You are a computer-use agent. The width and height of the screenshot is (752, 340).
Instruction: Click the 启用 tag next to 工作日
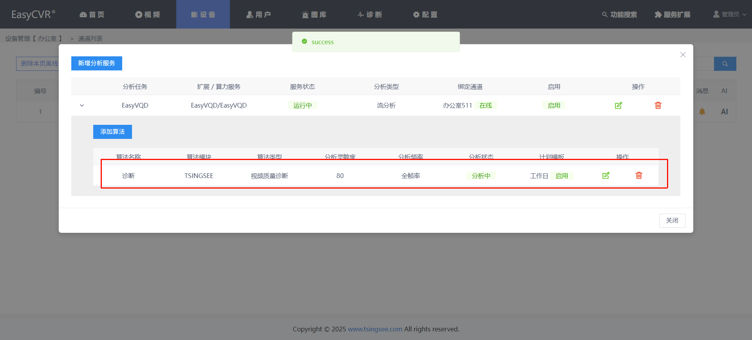[562, 176]
